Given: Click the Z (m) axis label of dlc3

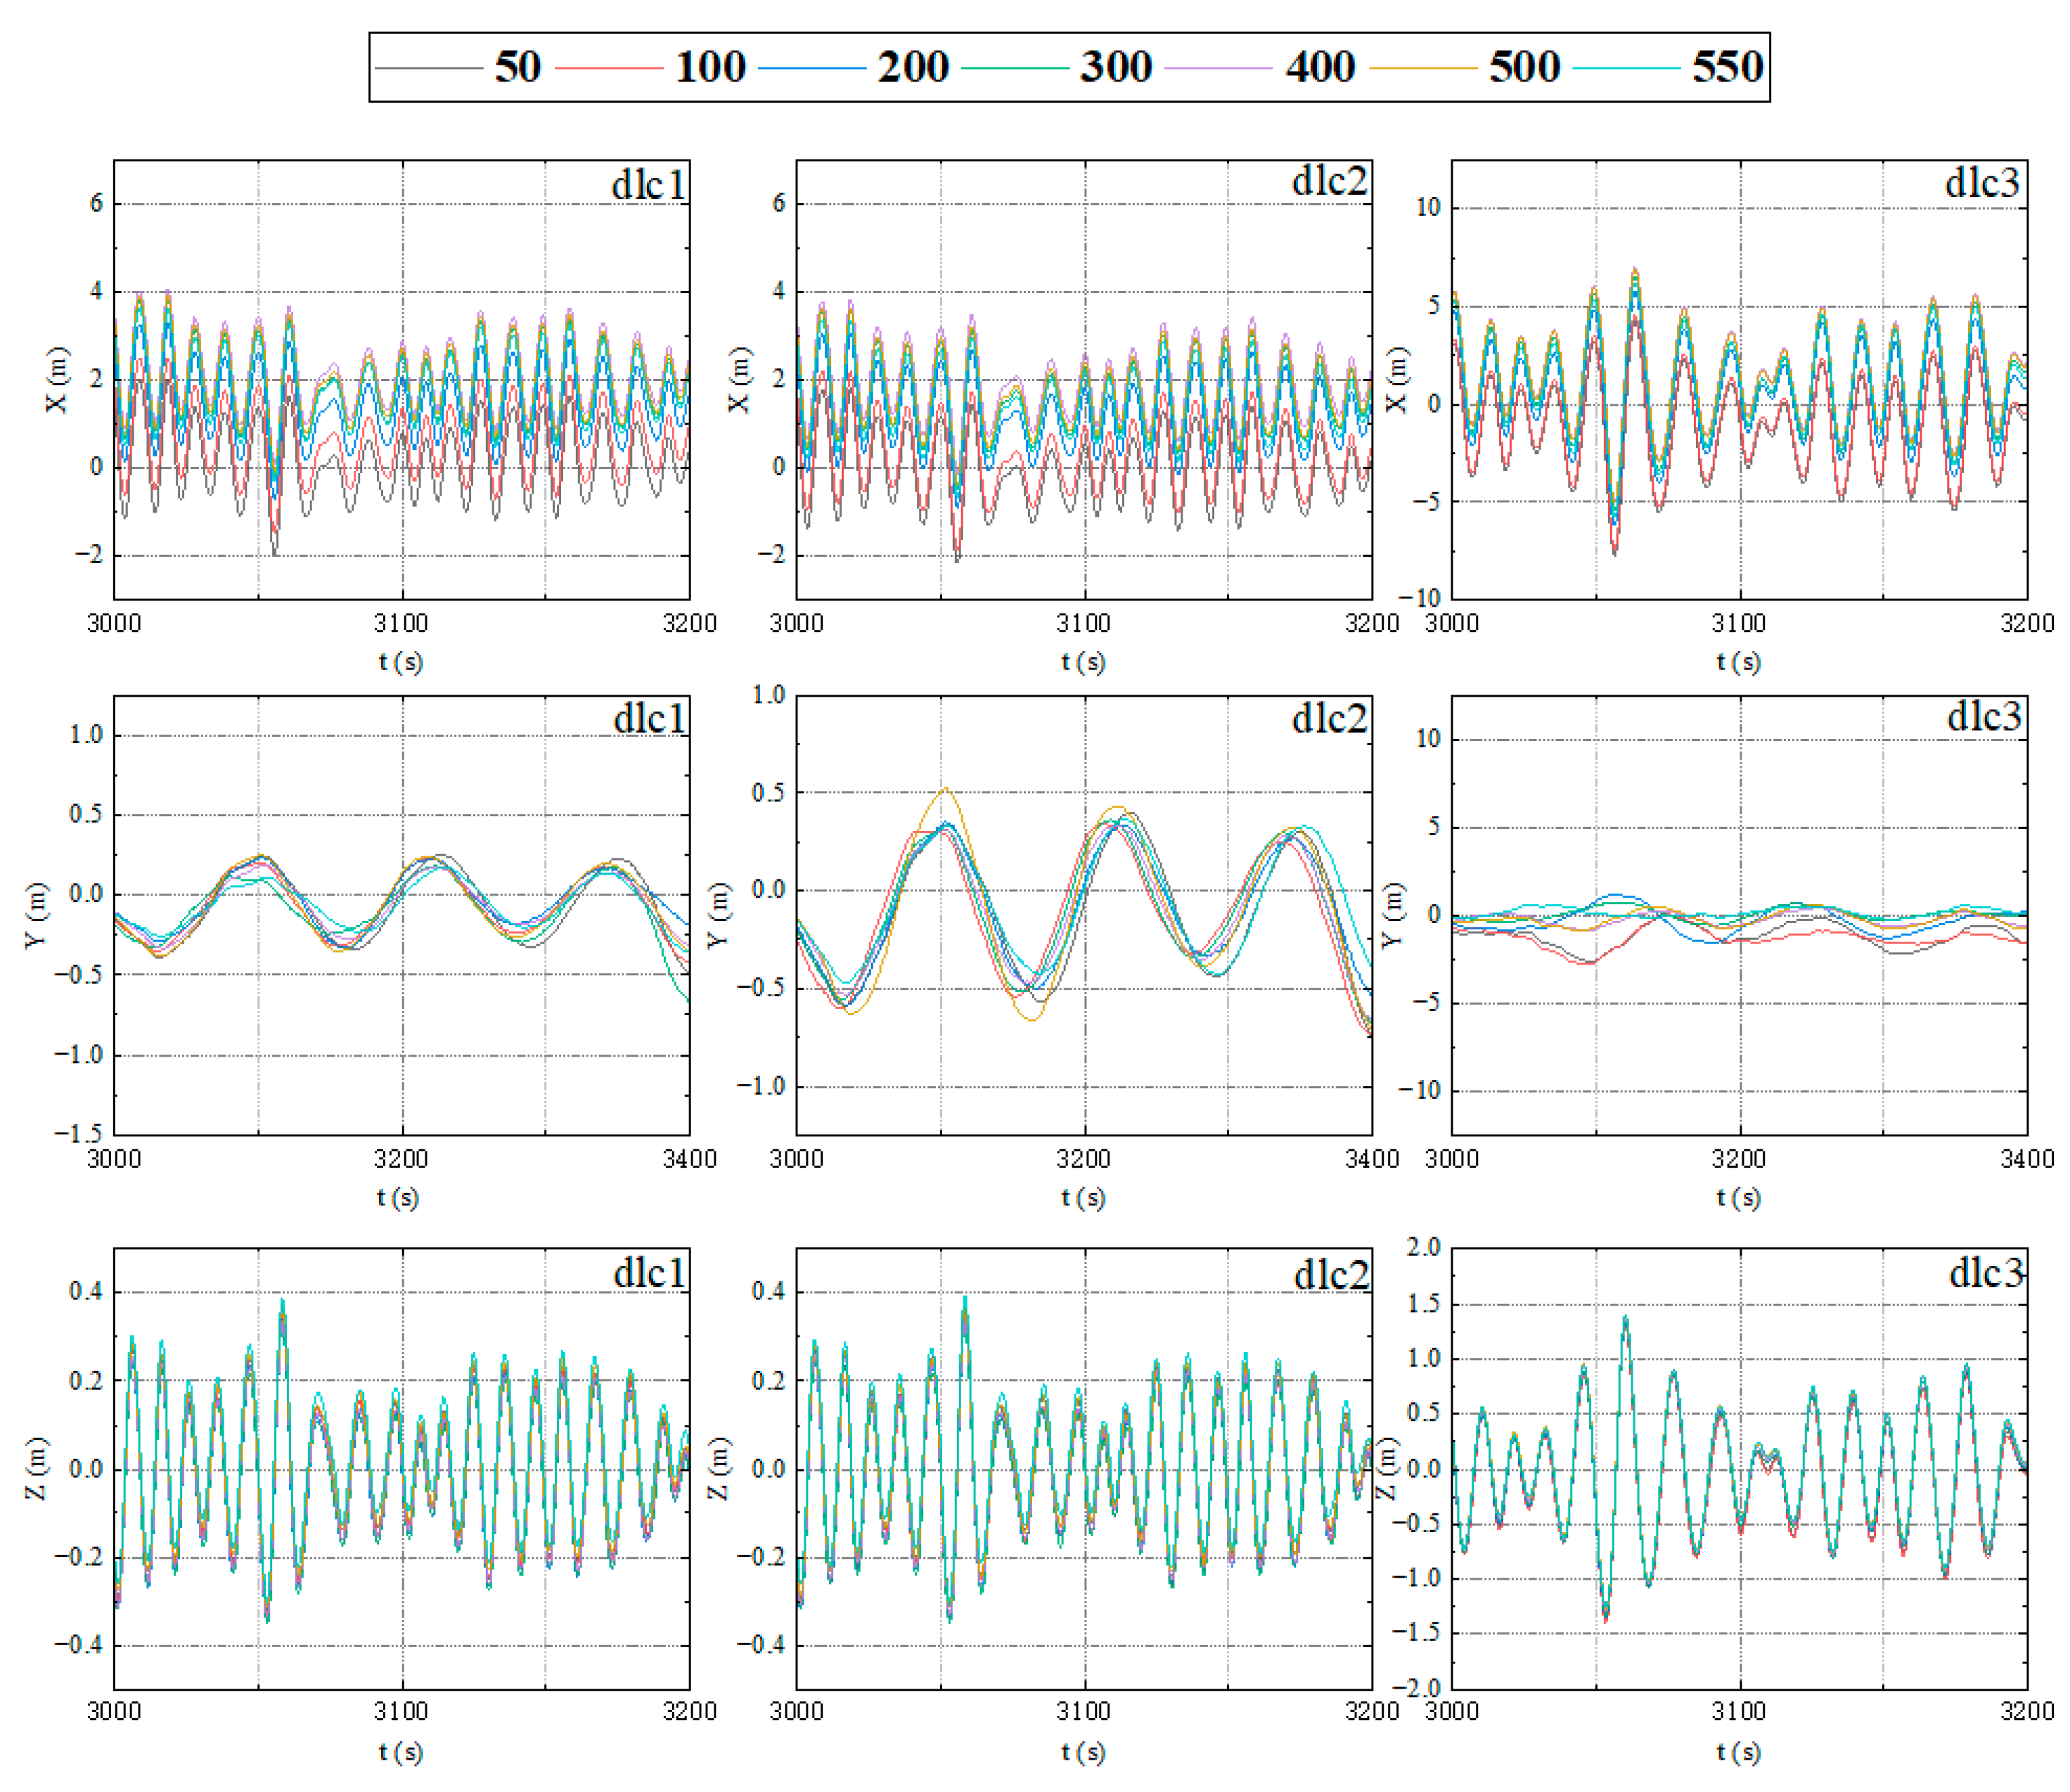Looking at the screenshot, I should coord(1387,1469).
